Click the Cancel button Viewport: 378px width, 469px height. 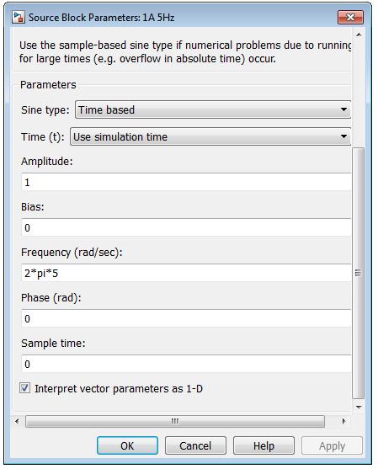[x=195, y=445]
